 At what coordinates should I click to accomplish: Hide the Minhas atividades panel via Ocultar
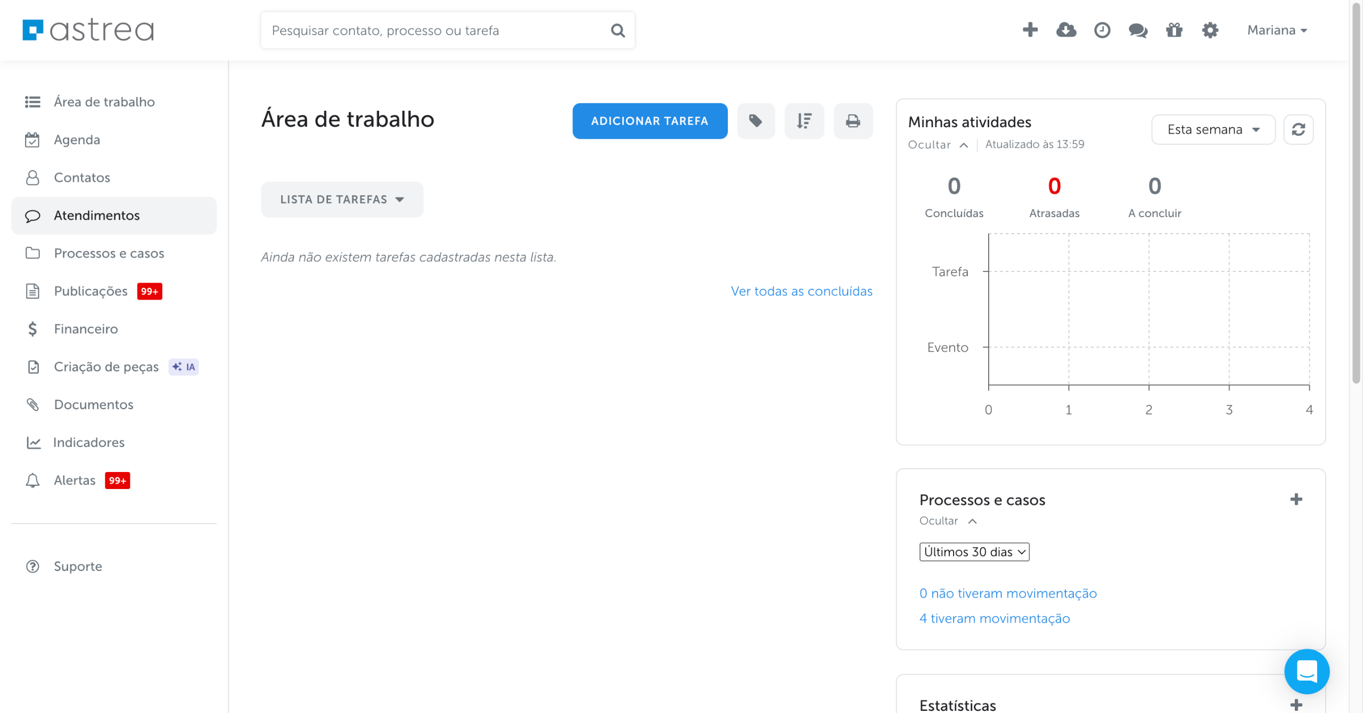[x=938, y=145]
